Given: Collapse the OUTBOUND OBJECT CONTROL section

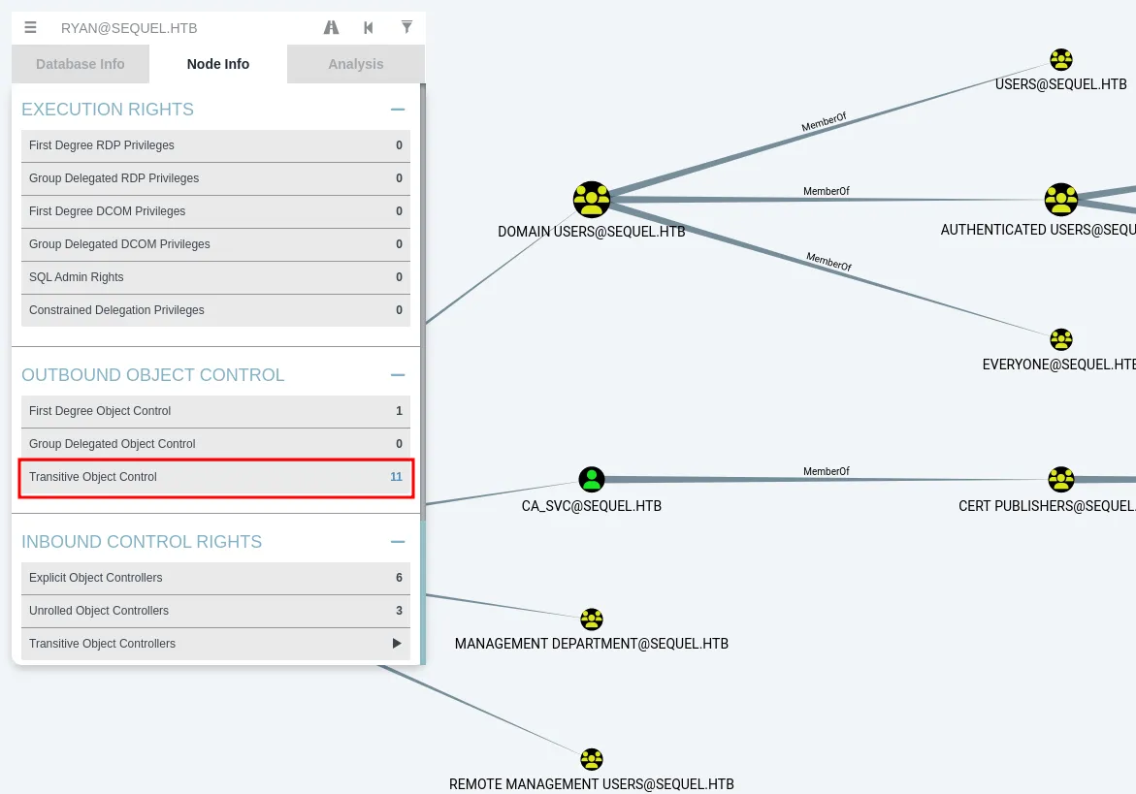Looking at the screenshot, I should click(x=397, y=374).
